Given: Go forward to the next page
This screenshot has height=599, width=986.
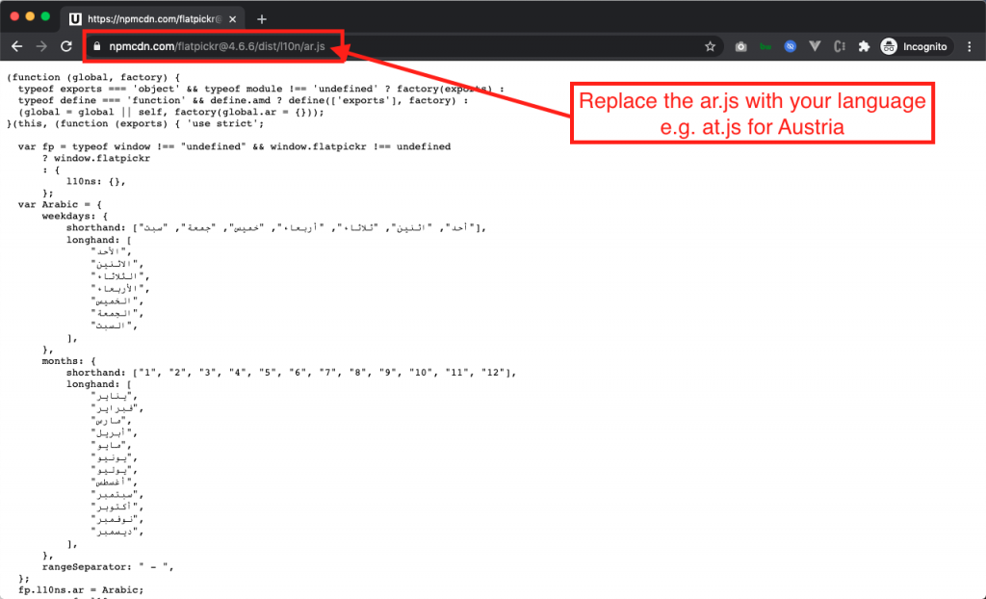Looking at the screenshot, I should pyautogui.click(x=41, y=46).
